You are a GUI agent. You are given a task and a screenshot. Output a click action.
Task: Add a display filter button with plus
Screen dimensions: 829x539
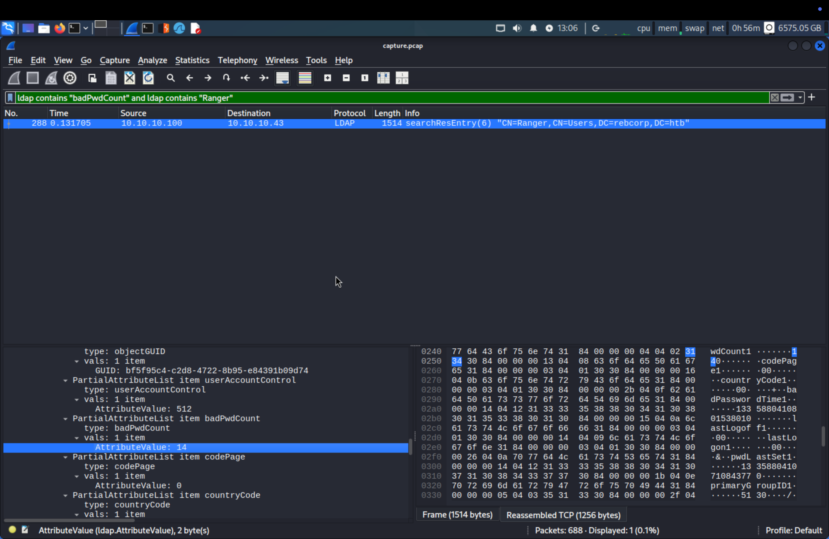[812, 98]
